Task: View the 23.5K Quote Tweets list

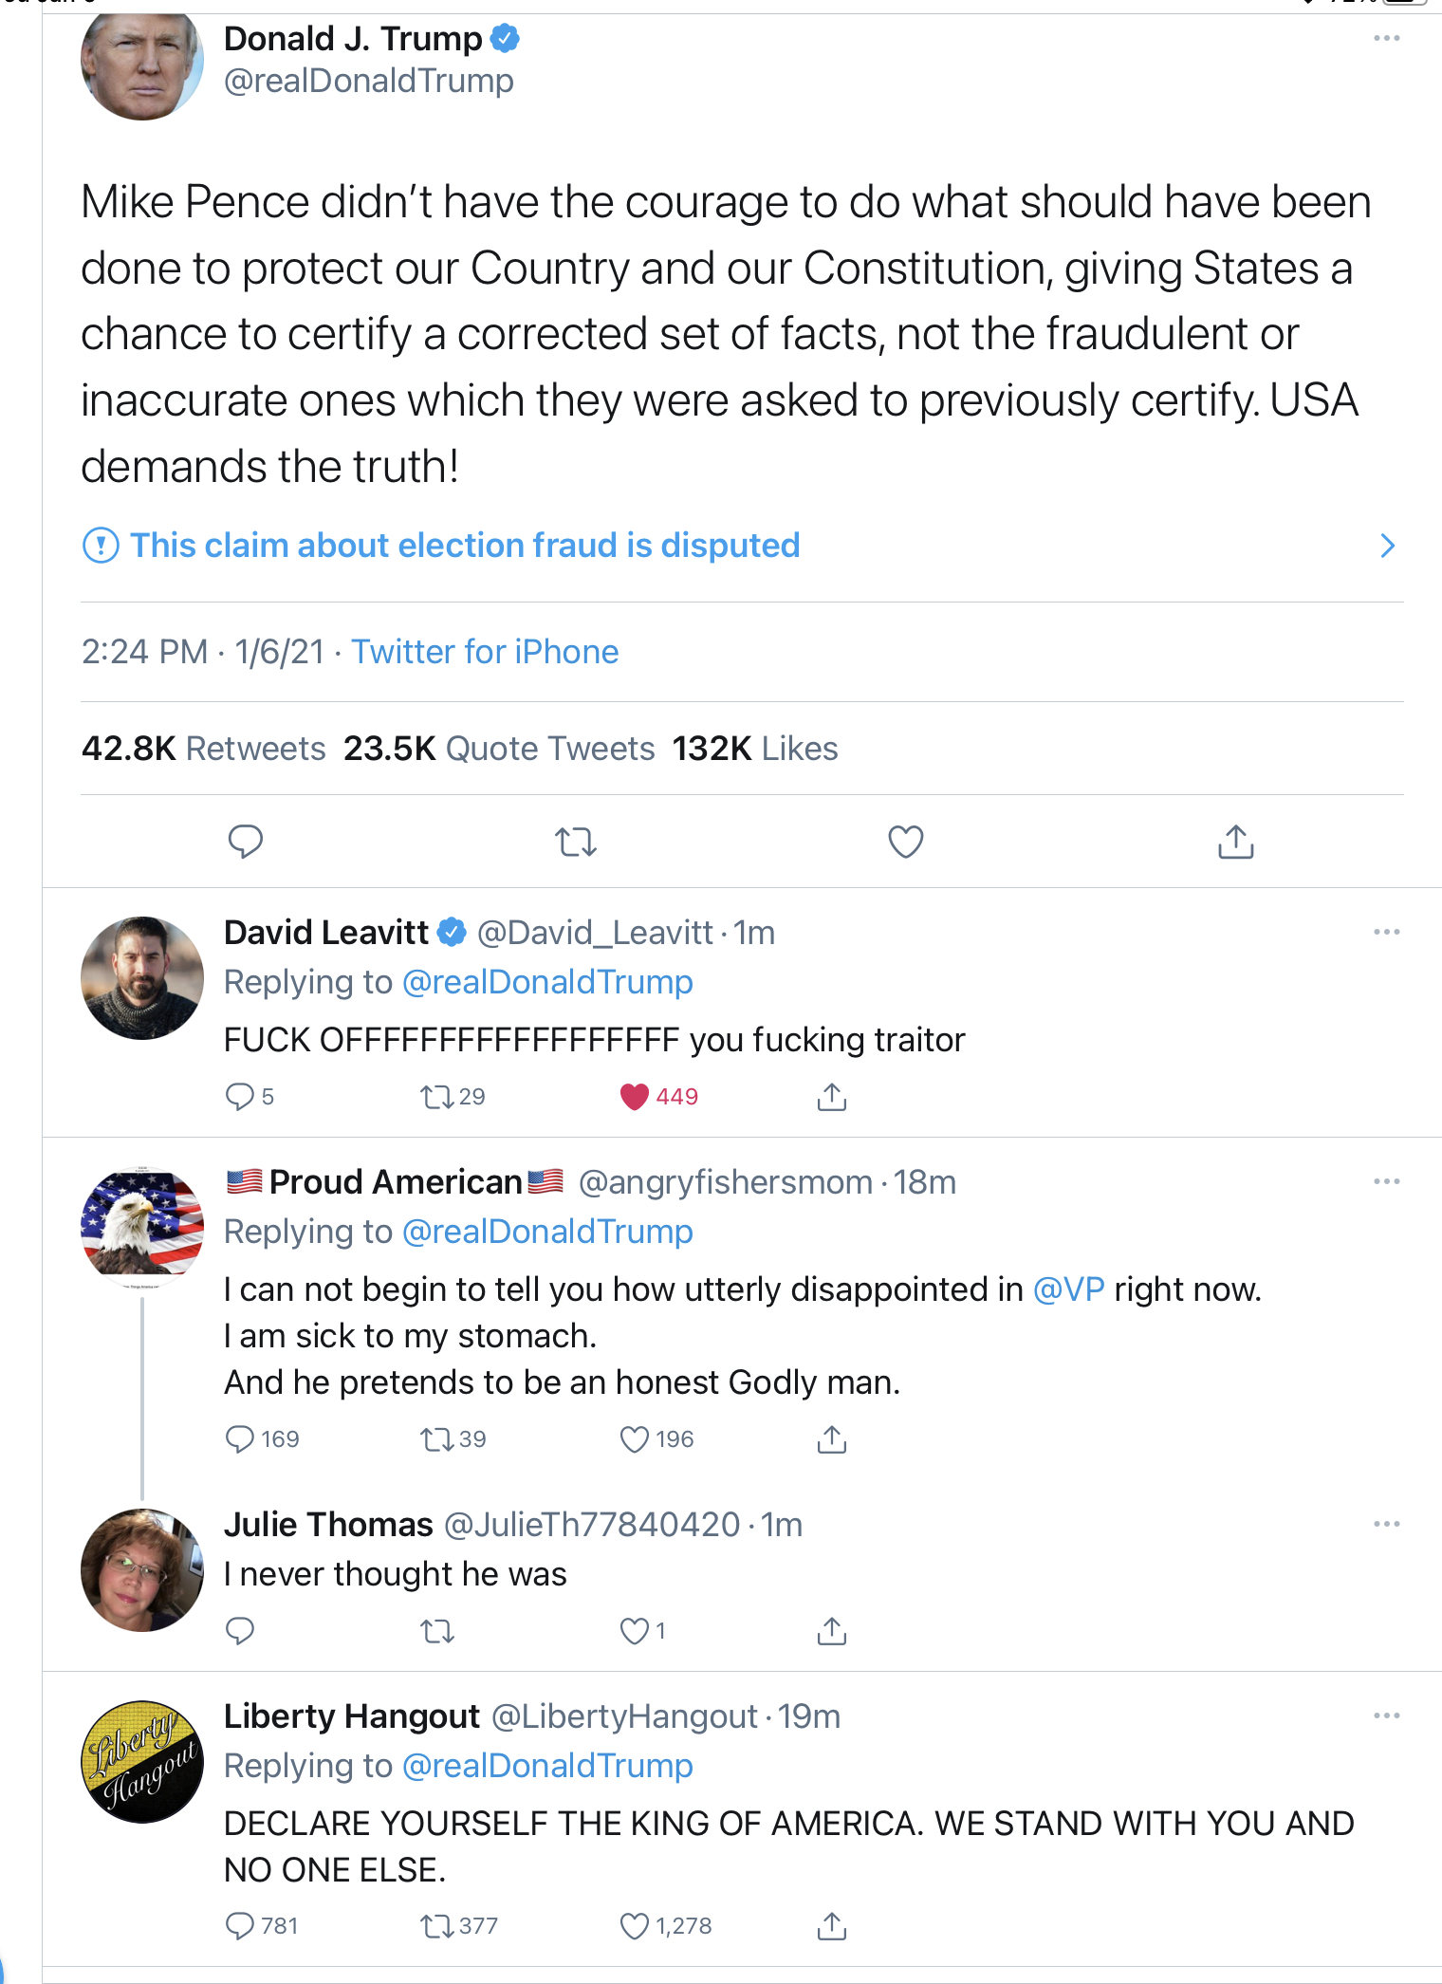Action: coord(499,749)
